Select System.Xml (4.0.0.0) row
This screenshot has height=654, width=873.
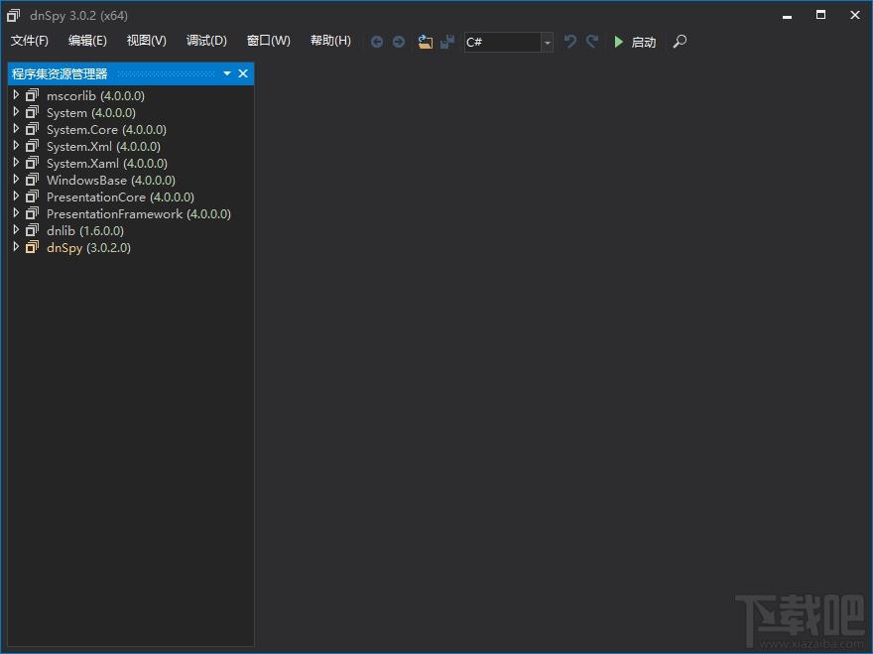(x=103, y=147)
